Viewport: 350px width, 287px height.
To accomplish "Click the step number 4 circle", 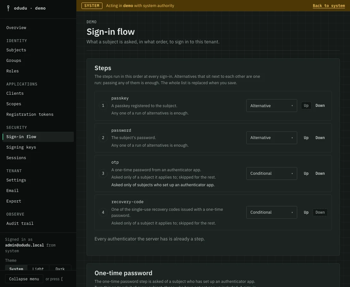I will coord(103,212).
